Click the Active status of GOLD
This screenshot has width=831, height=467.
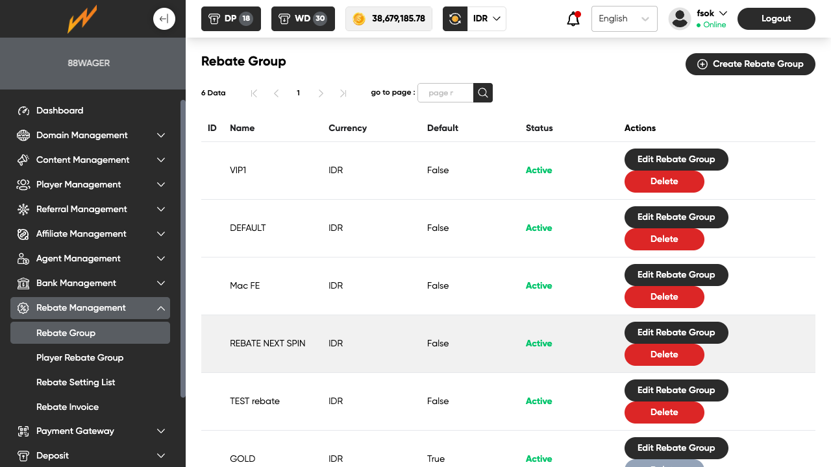539,459
